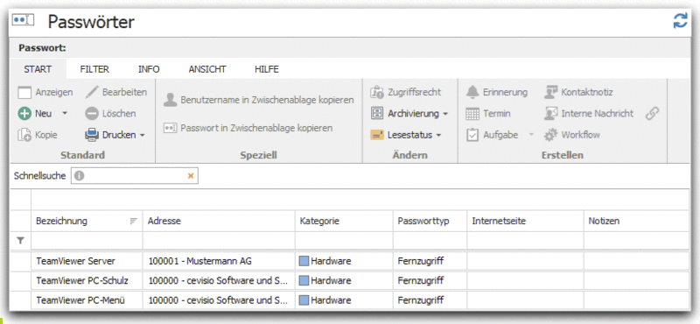Click the Kategorie filter row cell
Image resolution: width=700 pixels, height=324 pixels.
point(344,241)
